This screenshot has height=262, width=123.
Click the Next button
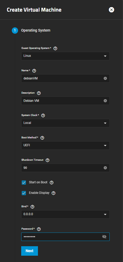(30, 251)
